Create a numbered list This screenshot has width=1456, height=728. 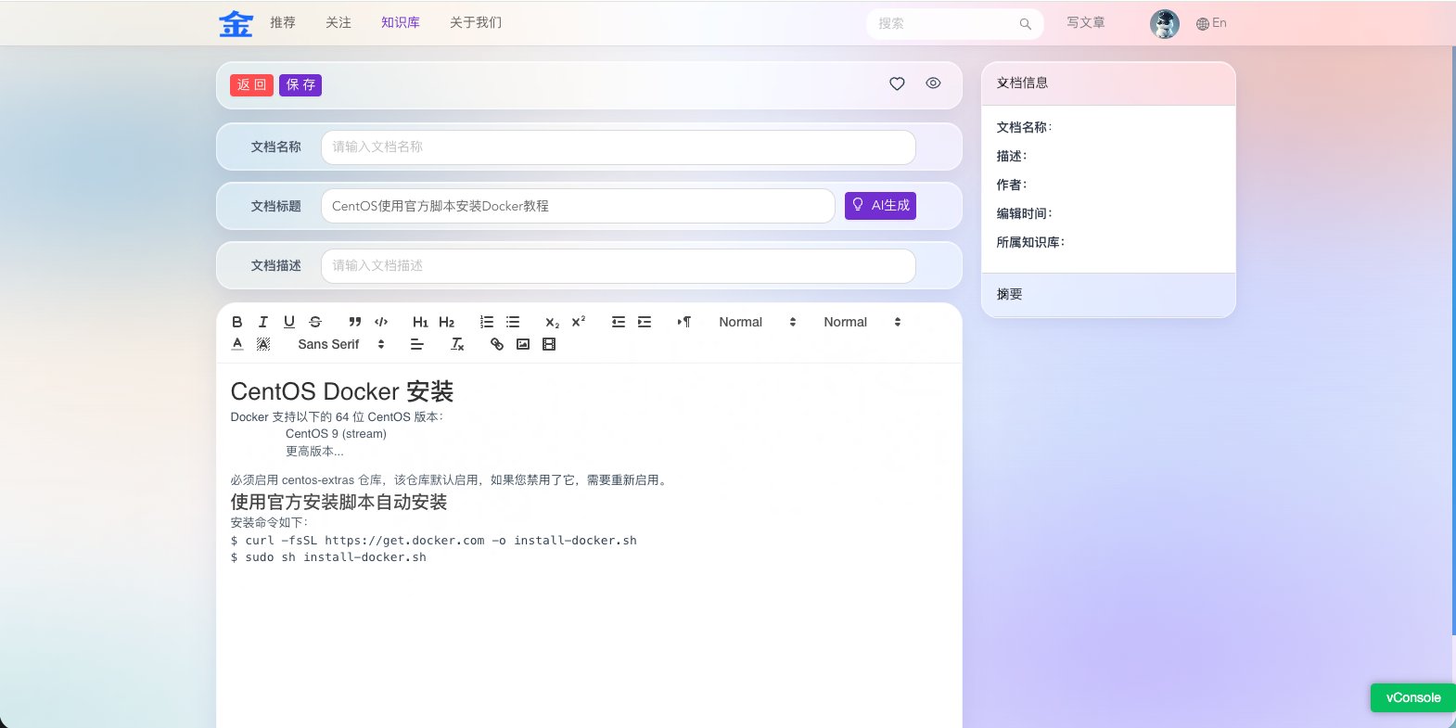487,322
